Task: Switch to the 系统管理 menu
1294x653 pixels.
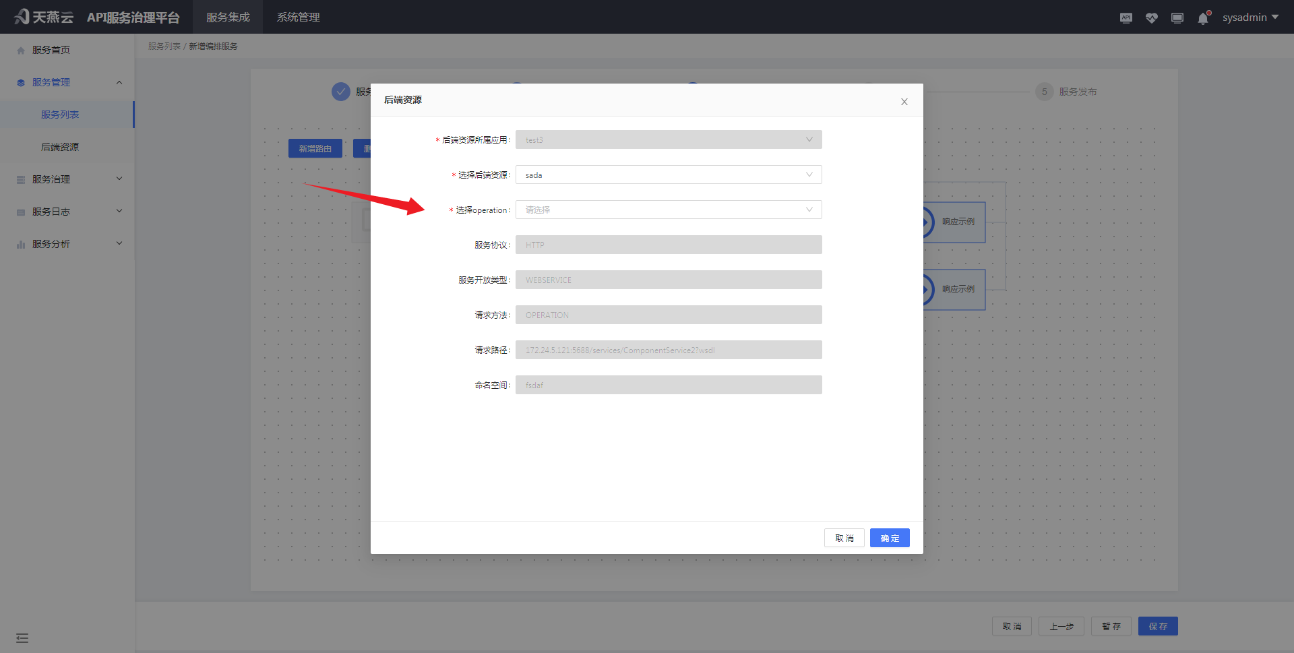Action: coord(298,17)
